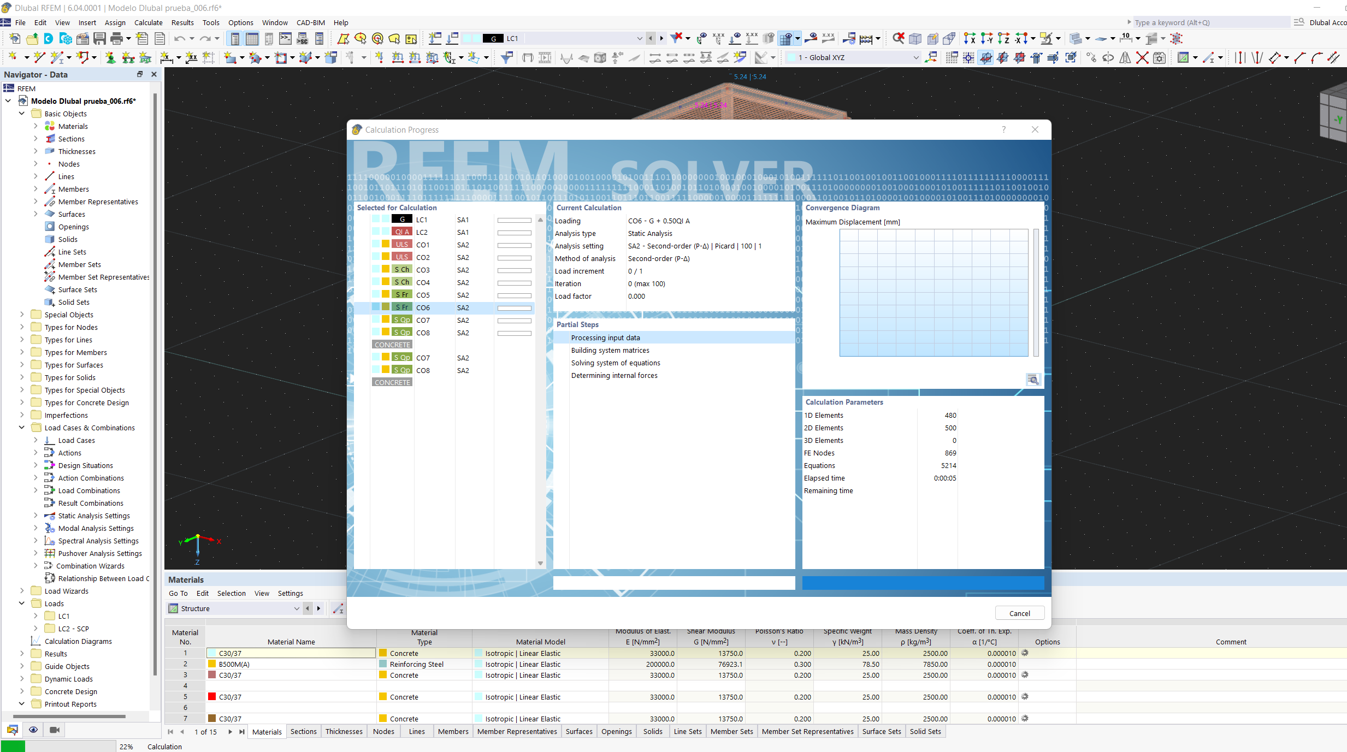Viewport: 1347px width, 752px height.
Task: Click the dialog help question mark
Action: pos(1003,129)
